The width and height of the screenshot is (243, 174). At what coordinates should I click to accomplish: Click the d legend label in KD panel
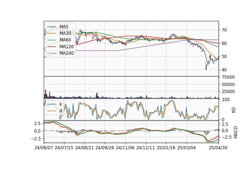click(x=60, y=111)
